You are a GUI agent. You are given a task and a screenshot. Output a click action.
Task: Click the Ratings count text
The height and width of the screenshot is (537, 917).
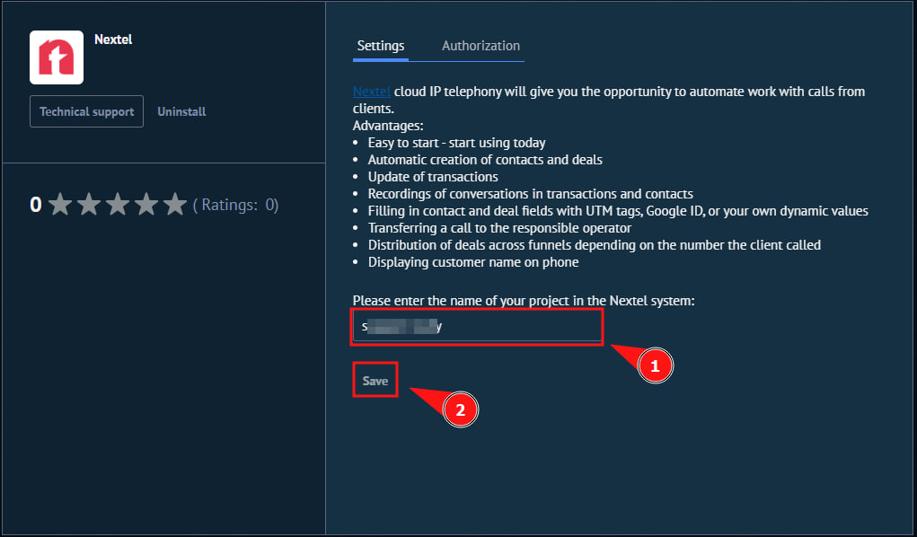pyautogui.click(x=236, y=205)
